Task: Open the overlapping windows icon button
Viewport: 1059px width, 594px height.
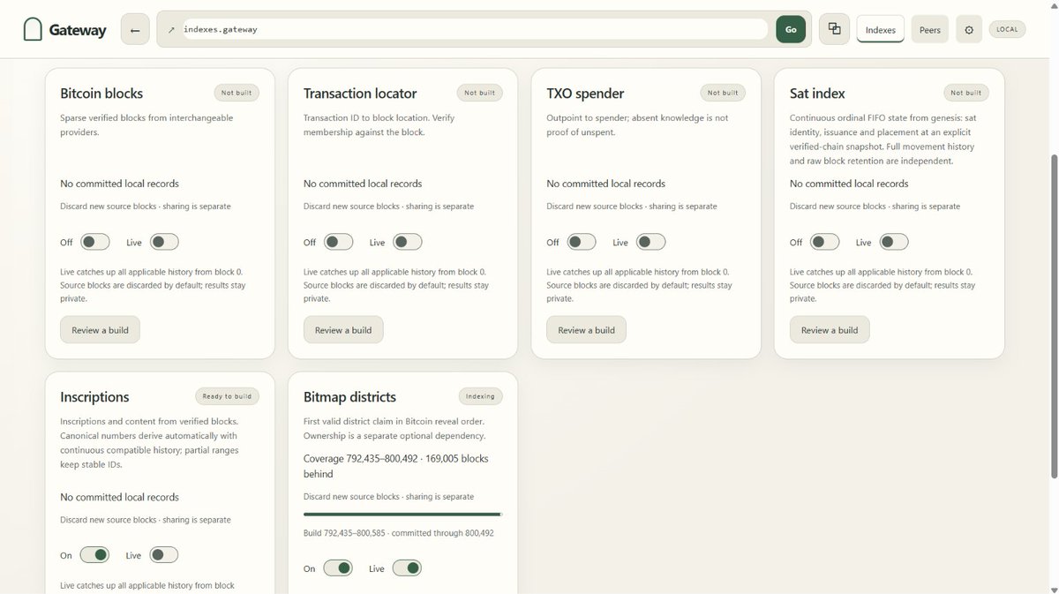Action: point(834,28)
